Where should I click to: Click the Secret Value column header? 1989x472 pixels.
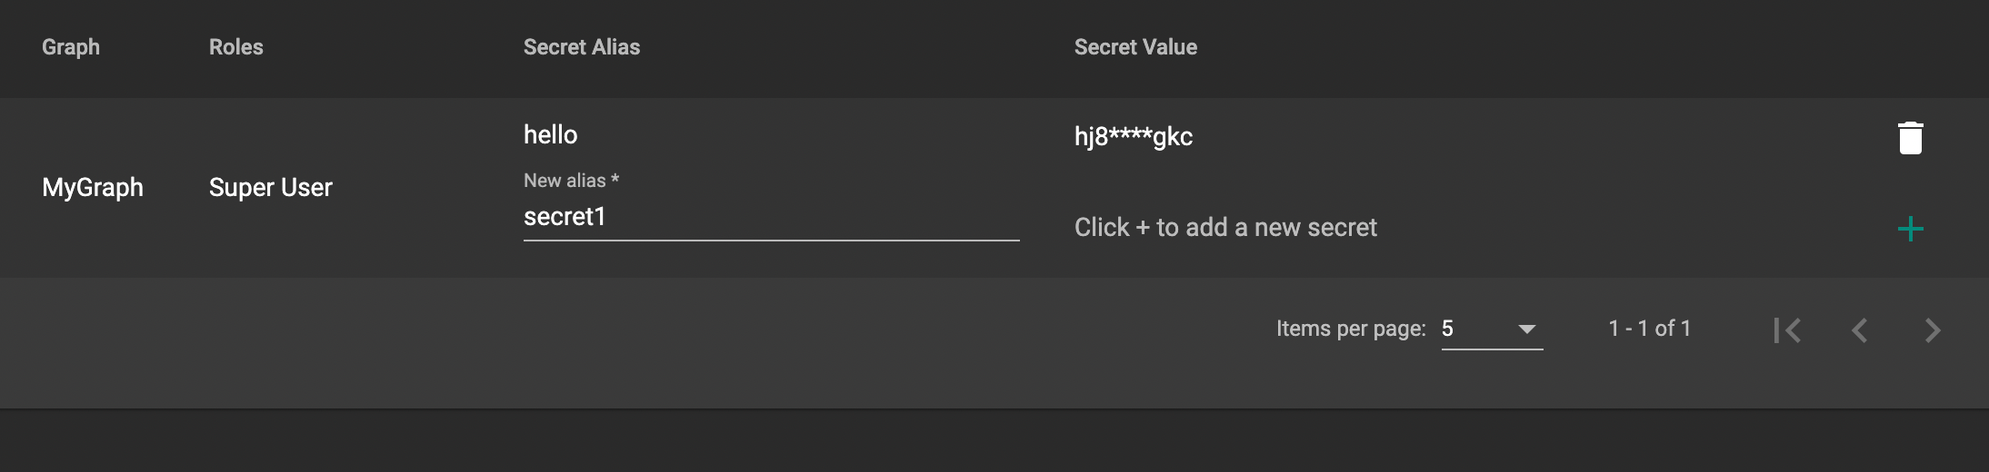click(1135, 47)
